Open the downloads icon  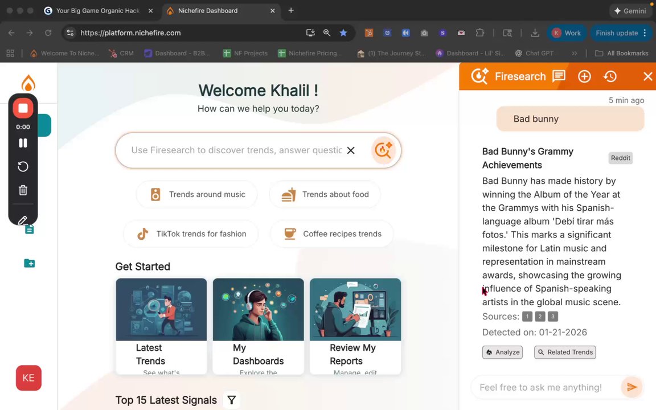click(535, 32)
